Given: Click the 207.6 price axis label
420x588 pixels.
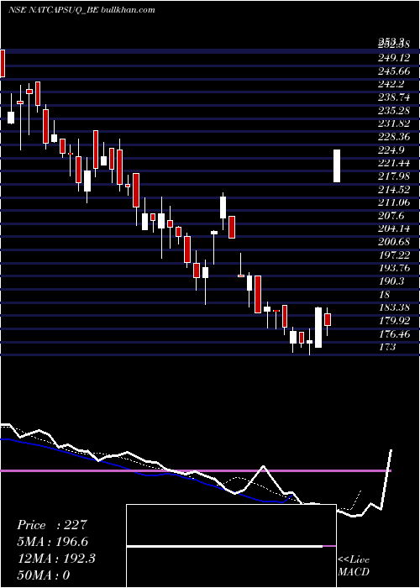Looking at the screenshot, I should coord(392,216).
